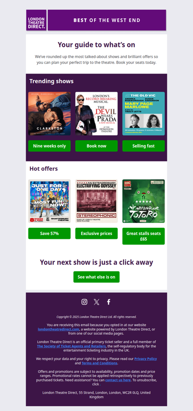Open the Privacy Policy link
This screenshot has height=411, width=193.
(146, 359)
